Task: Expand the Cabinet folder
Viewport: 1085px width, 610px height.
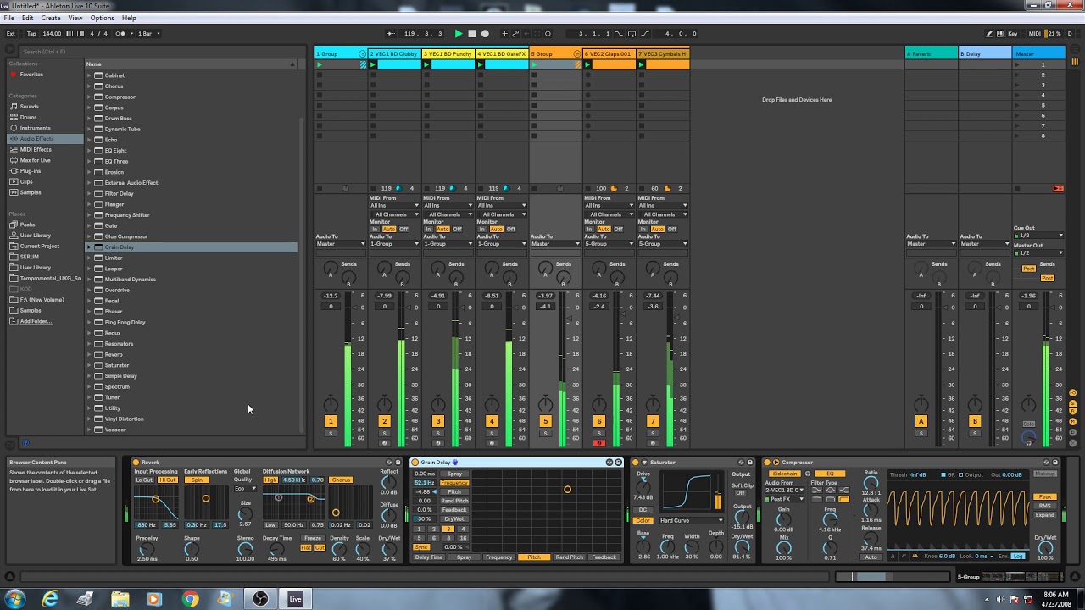Action: coord(89,75)
